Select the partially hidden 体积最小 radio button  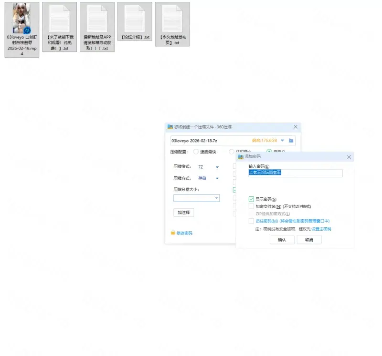[x=232, y=152]
